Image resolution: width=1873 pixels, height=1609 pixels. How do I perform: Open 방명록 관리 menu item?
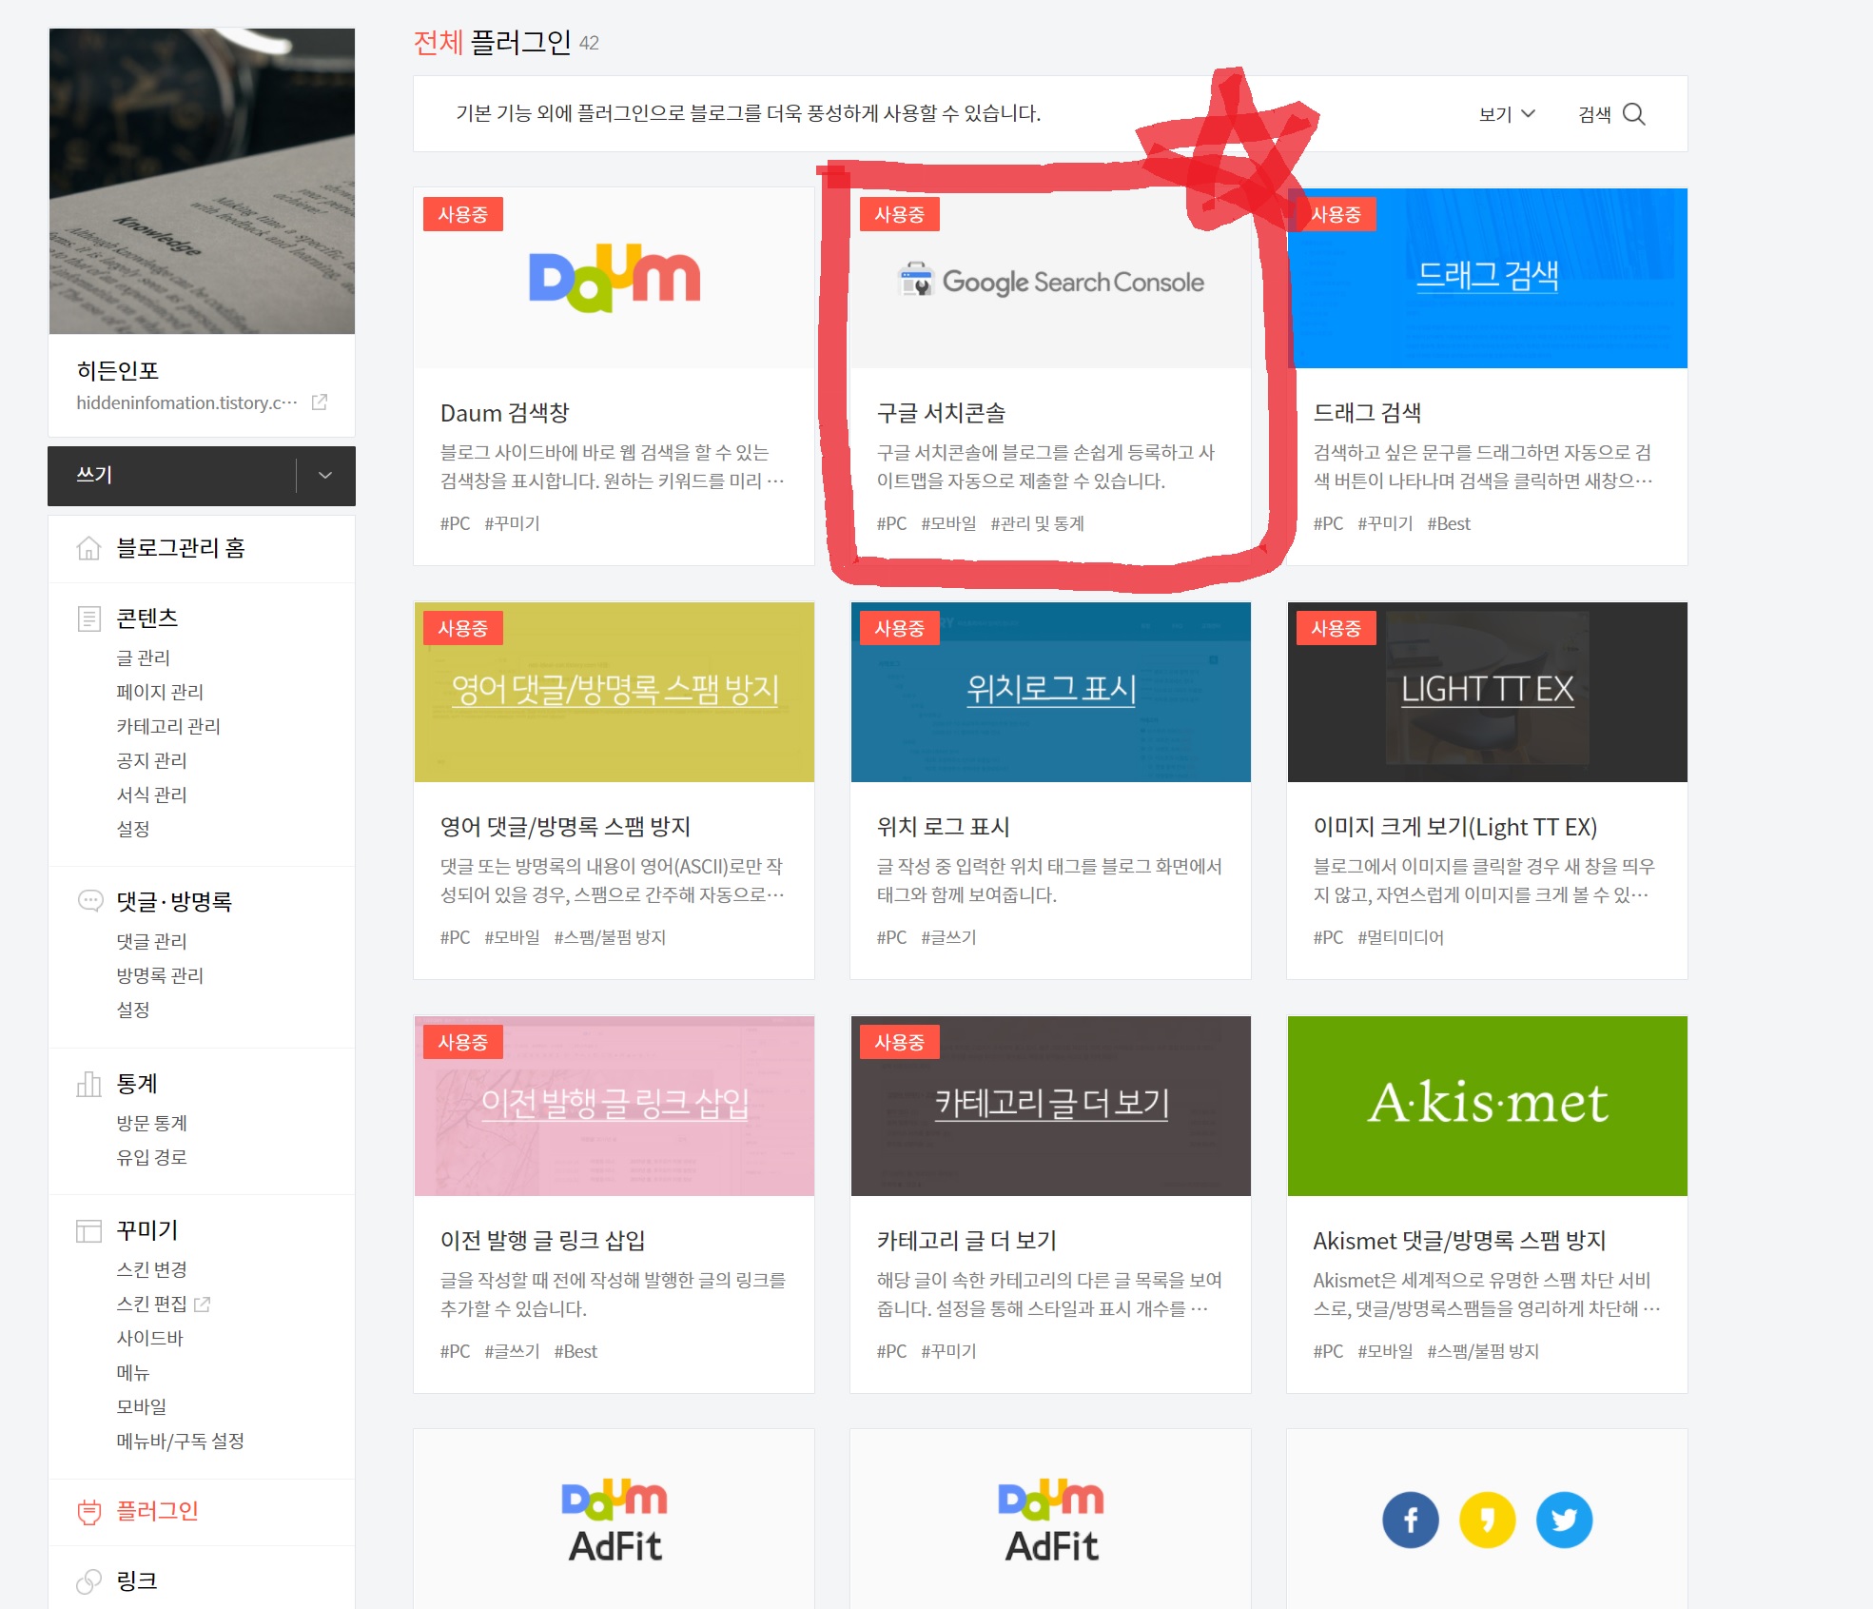160,975
